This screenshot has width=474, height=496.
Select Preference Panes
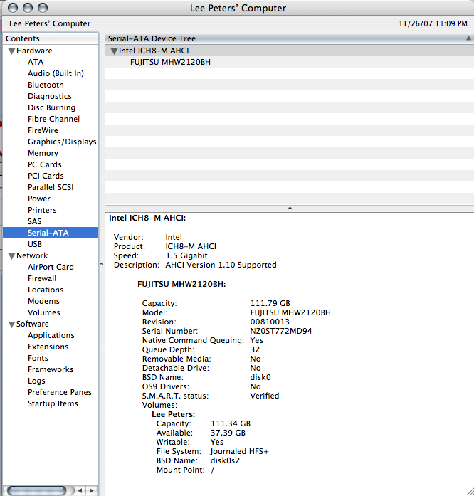point(60,392)
